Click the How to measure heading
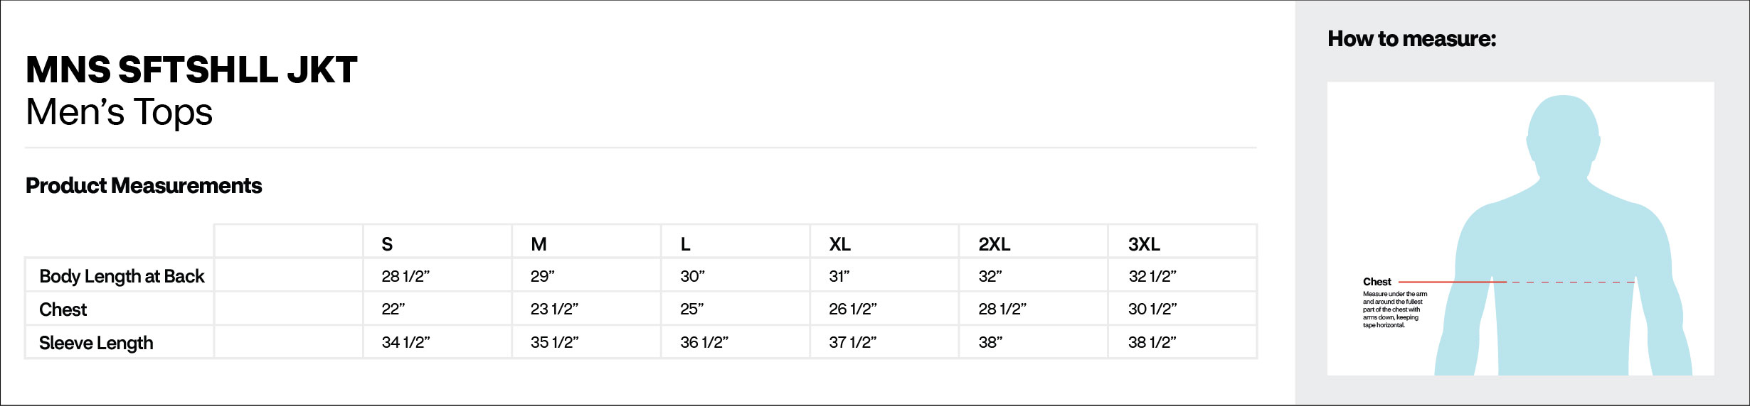 (x=1411, y=39)
